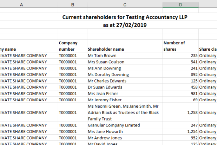Click the 'Company number' header cell
The width and height of the screenshot is (217, 145).
coord(72,46)
